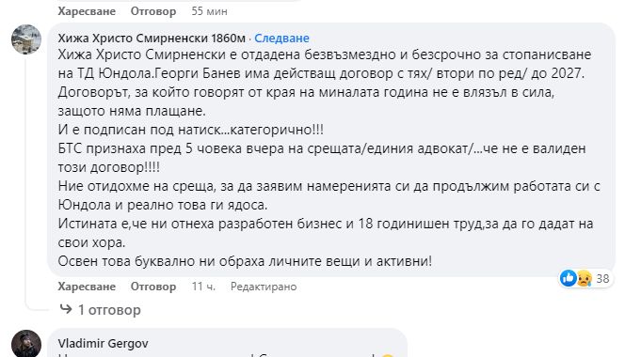View edit history via Редактирано
Viewport: 641px width, 357px height.
(264, 287)
